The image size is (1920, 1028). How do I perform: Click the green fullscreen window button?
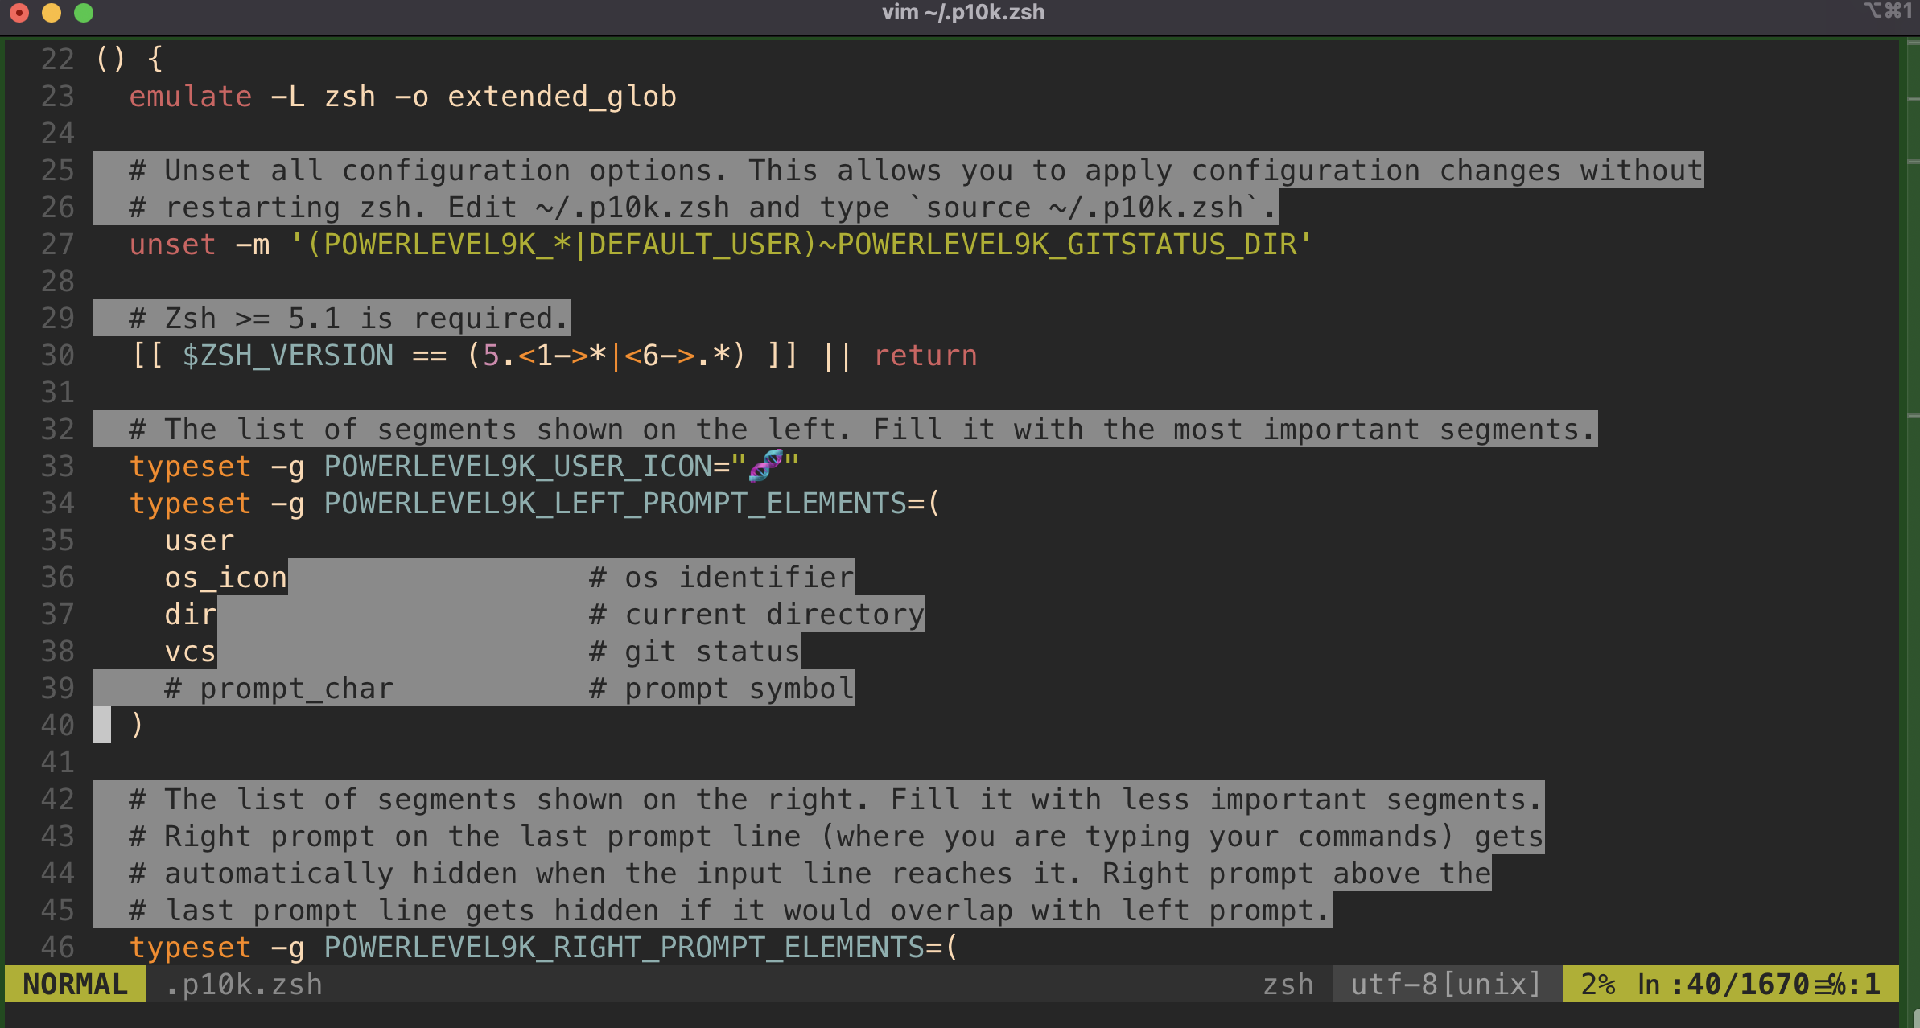coord(83,13)
